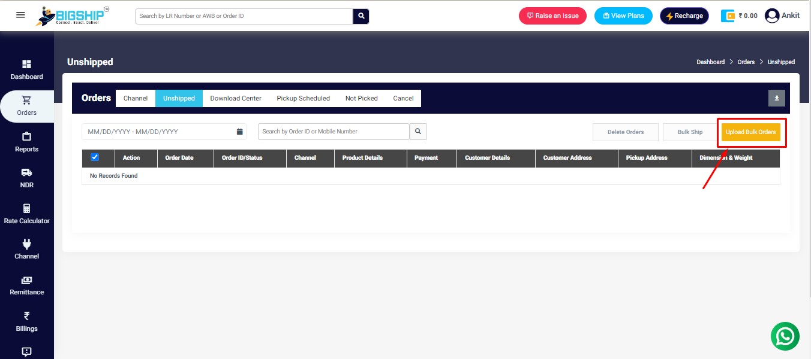Open the Rate Calculator tool
Image resolution: width=811 pixels, height=359 pixels.
pyautogui.click(x=26, y=214)
